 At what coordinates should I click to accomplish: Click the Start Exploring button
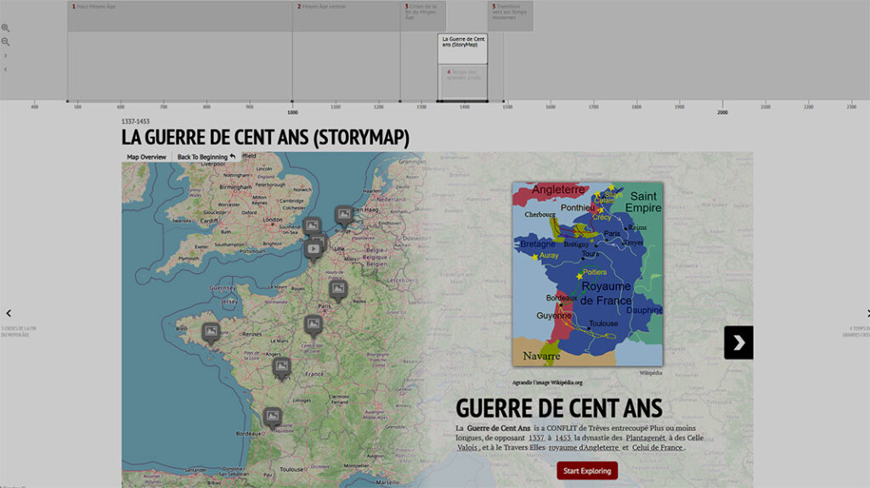click(587, 471)
